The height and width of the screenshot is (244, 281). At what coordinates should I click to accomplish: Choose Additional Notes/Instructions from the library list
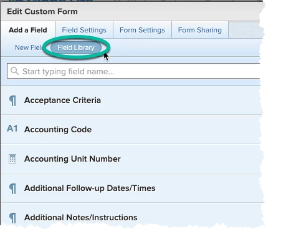[x=130, y=217]
